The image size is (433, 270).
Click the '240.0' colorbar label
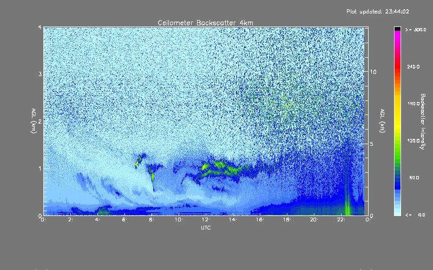click(414, 66)
